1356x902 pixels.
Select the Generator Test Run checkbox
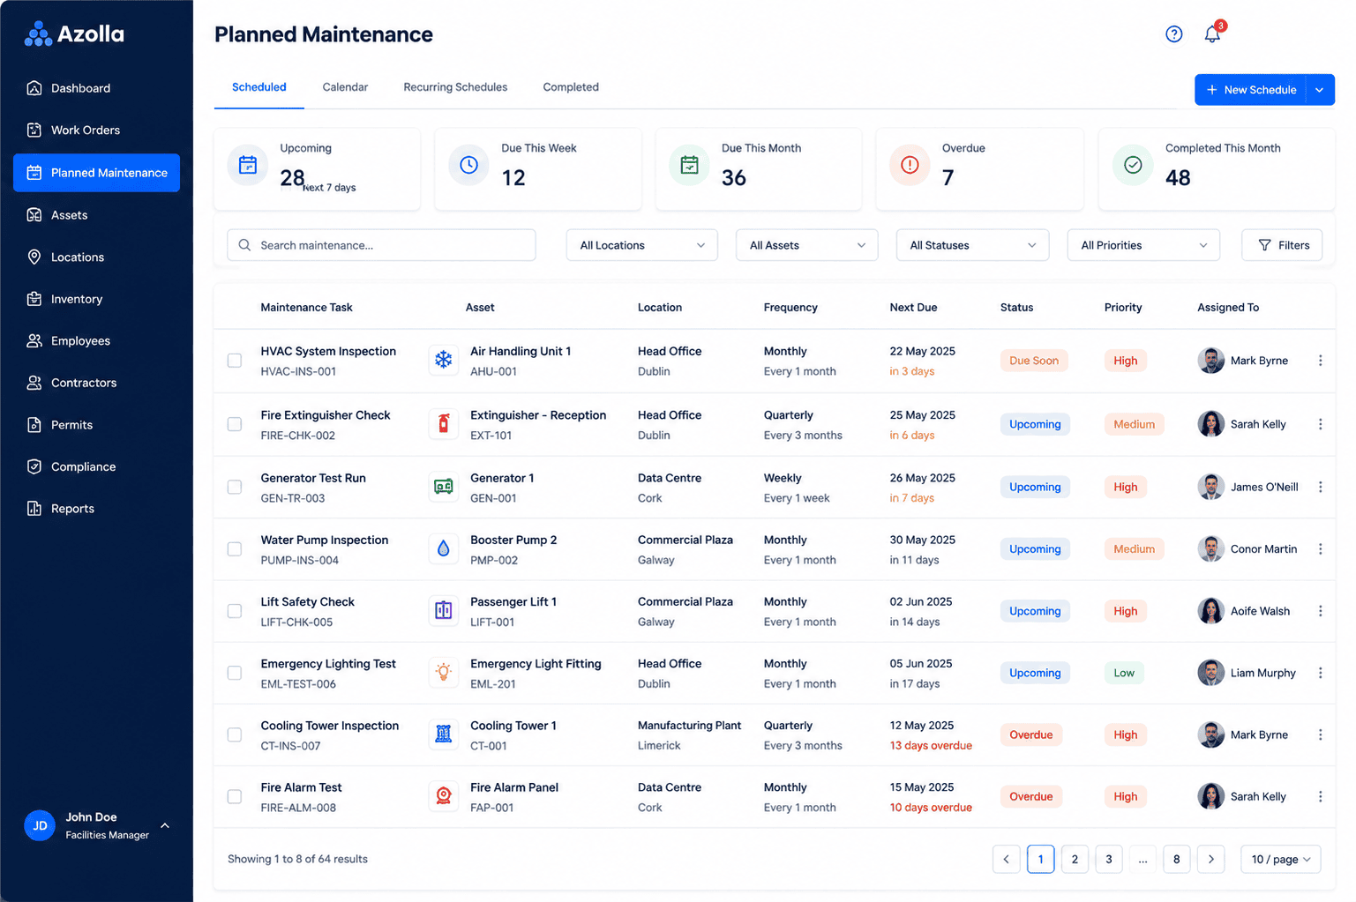235,487
